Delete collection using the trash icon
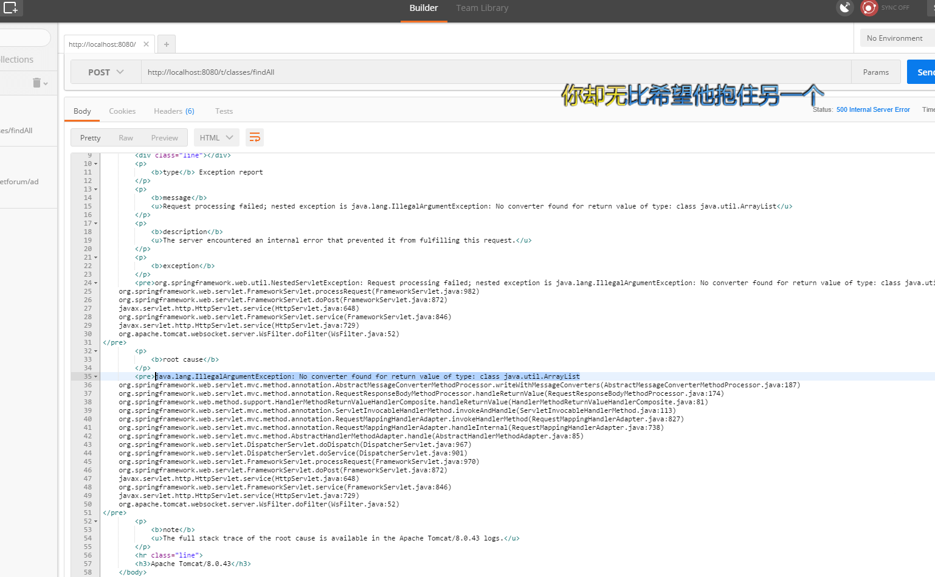The image size is (935, 577). (36, 82)
